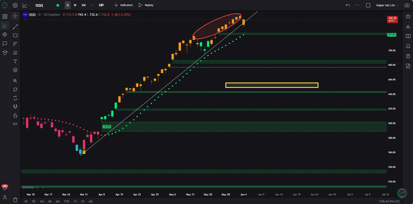Click the app logo in top-left corner
413x204 pixels.
(x=5, y=5)
